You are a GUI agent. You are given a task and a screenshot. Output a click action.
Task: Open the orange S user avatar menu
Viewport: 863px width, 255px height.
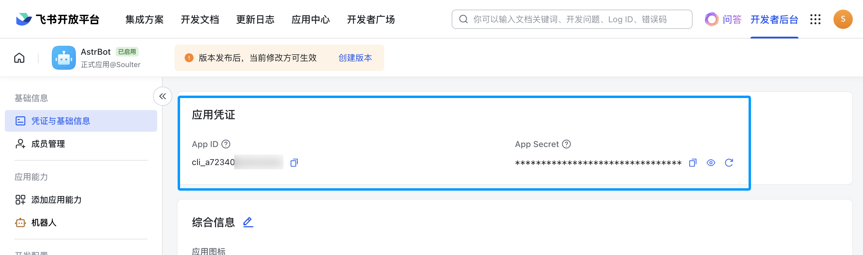(843, 20)
